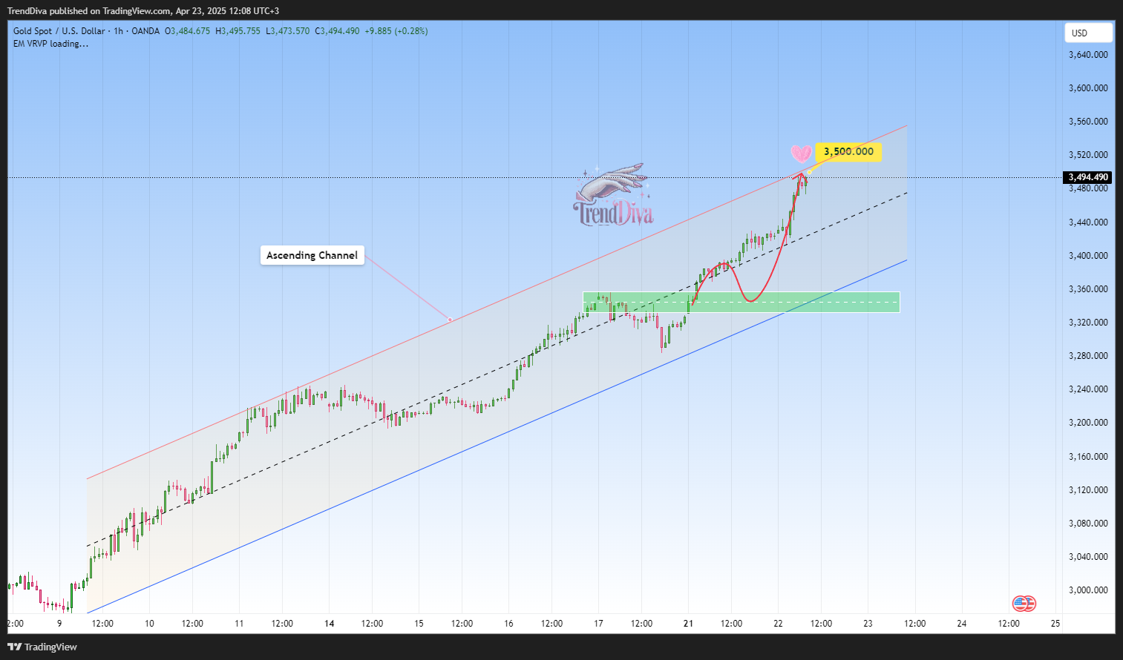This screenshot has width=1123, height=660.
Task: Click the change value +9.885 (+0.28%)
Action: pos(396,31)
